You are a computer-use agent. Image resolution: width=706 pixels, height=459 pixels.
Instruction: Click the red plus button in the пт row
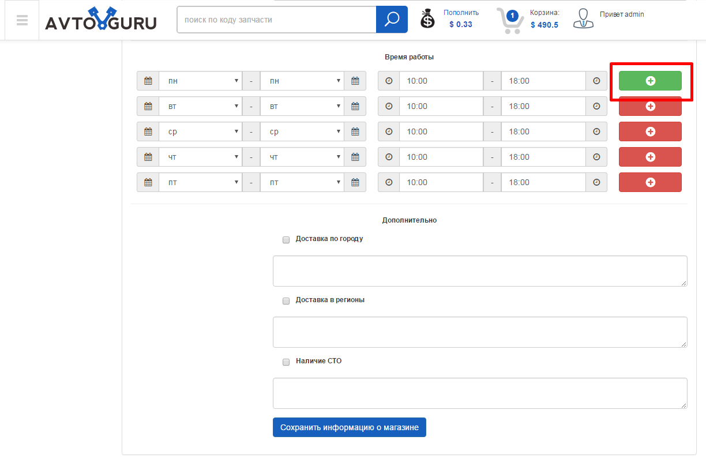point(650,182)
